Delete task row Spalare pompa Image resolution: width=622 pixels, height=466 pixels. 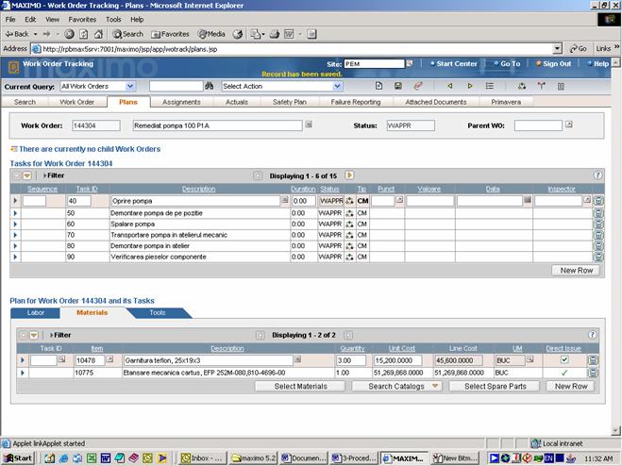(598, 225)
